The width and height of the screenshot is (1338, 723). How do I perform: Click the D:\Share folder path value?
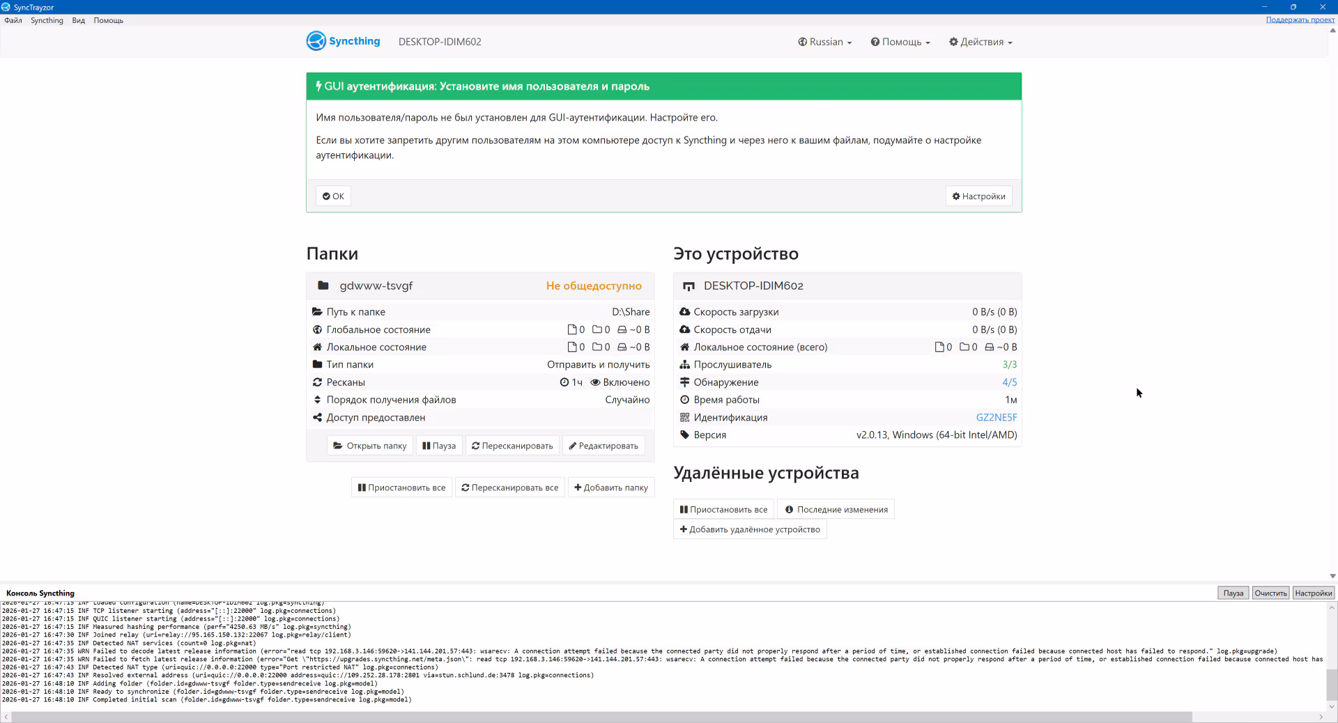click(631, 312)
